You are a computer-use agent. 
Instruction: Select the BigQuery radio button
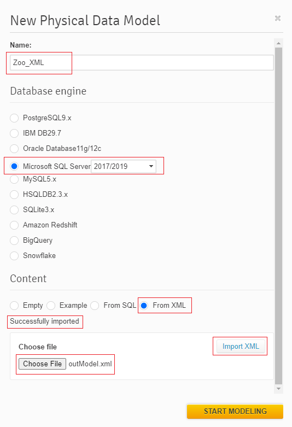click(14, 240)
